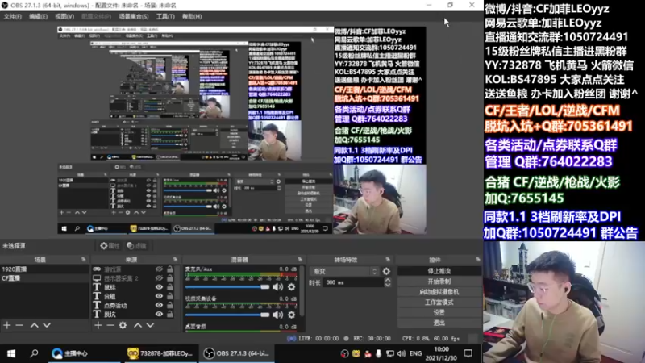Open the 文件(F) menu
This screenshot has width=645, height=363.
[12, 16]
